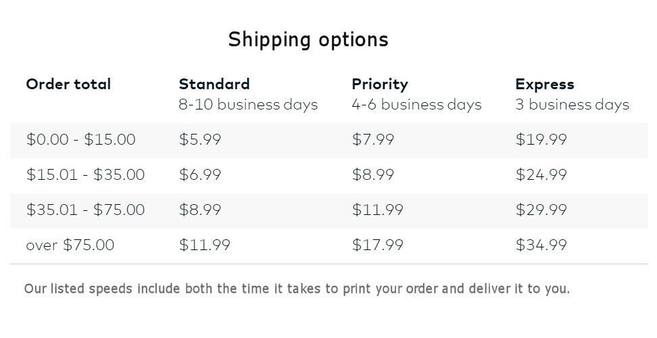This screenshot has width=657, height=338.
Task: Select the $15.01 - $35.00 order range
Action: [x=85, y=175]
